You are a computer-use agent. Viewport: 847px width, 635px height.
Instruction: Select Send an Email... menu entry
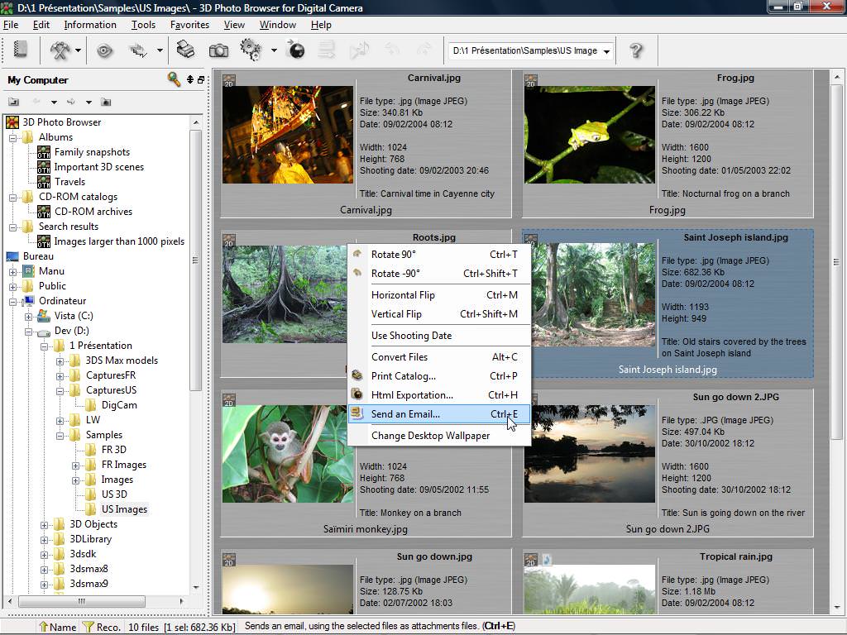point(438,414)
